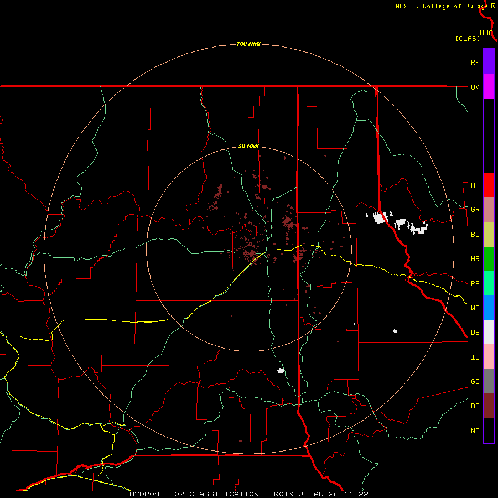Click the white DS legend swatch
Screen dimensions: 498x498
(x=489, y=332)
